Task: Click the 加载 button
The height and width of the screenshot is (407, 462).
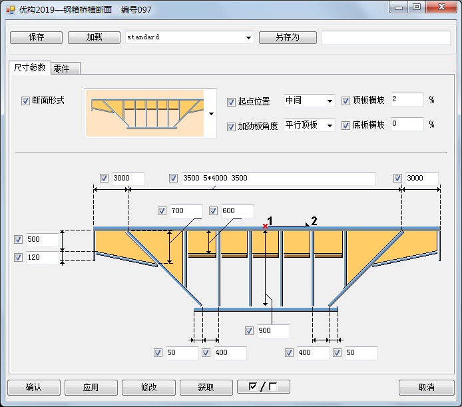Action: [x=94, y=37]
